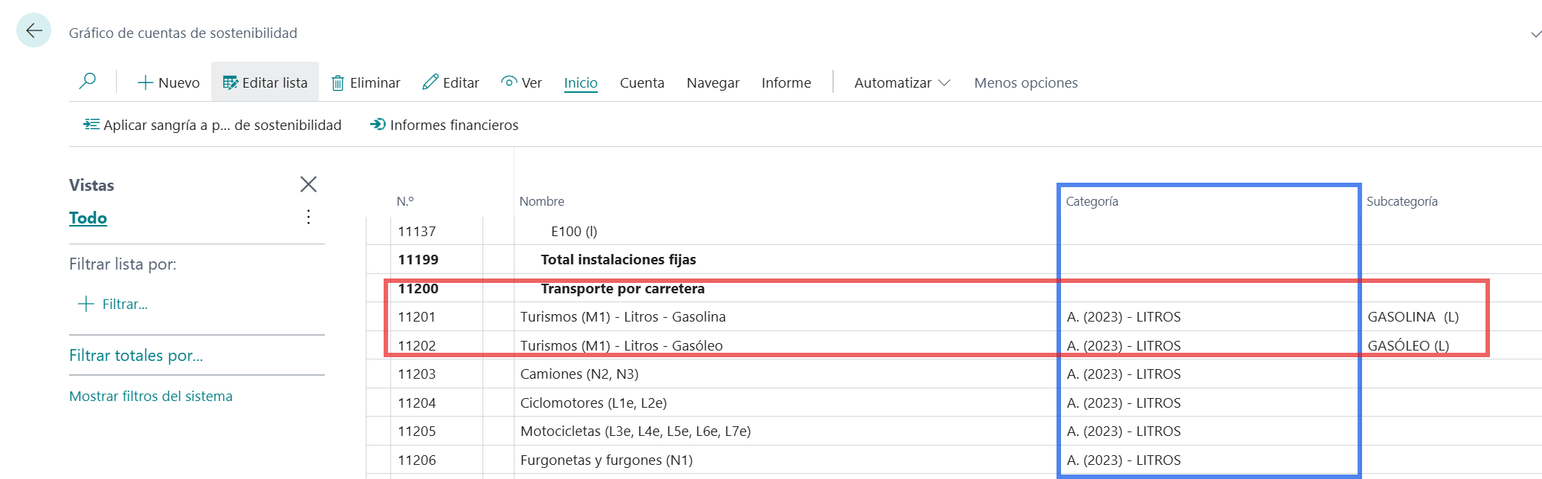Switch to the Inicio tab
1542x479 pixels.
click(581, 82)
